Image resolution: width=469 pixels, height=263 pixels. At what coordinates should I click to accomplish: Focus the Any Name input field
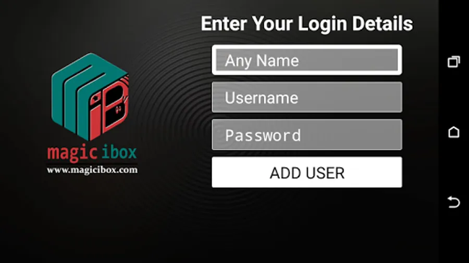(x=307, y=60)
